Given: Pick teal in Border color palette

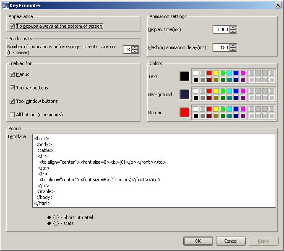Looking at the screenshot, I should click(x=229, y=116).
